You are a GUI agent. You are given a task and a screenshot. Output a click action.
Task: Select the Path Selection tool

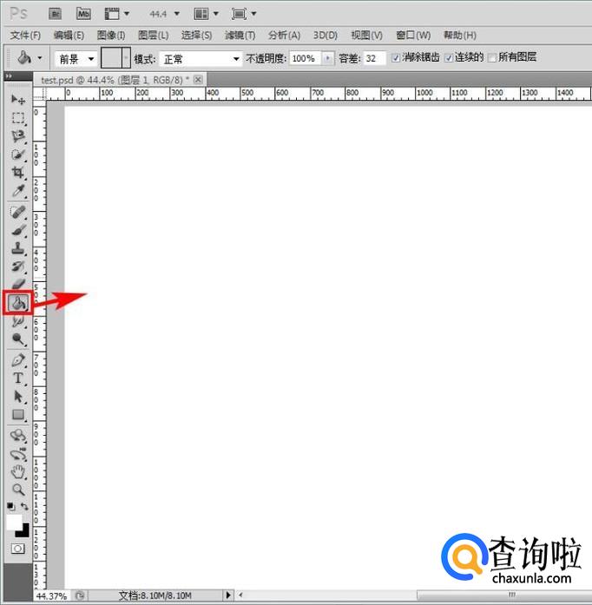coord(17,397)
